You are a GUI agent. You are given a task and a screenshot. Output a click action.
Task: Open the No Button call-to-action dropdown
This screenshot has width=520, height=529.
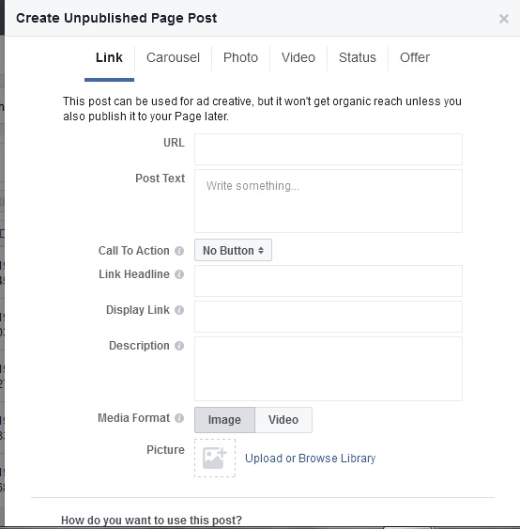pos(233,250)
